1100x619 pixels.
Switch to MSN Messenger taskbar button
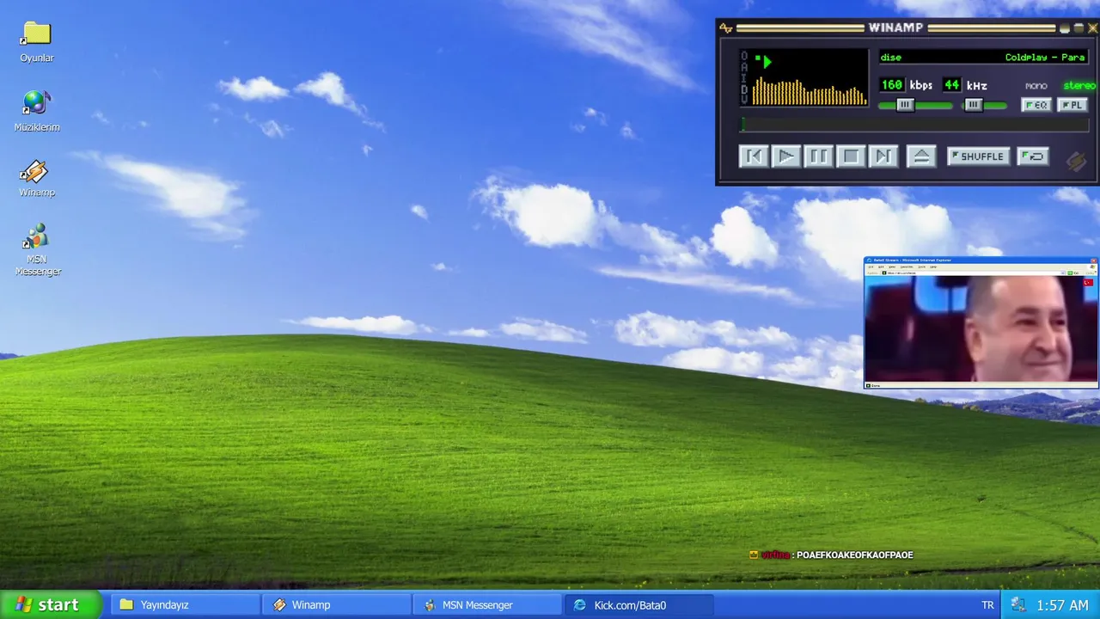[486, 605]
